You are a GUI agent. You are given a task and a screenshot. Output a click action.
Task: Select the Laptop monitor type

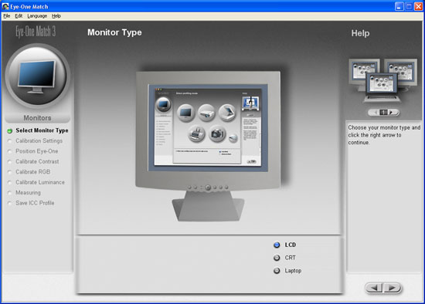[287, 270]
